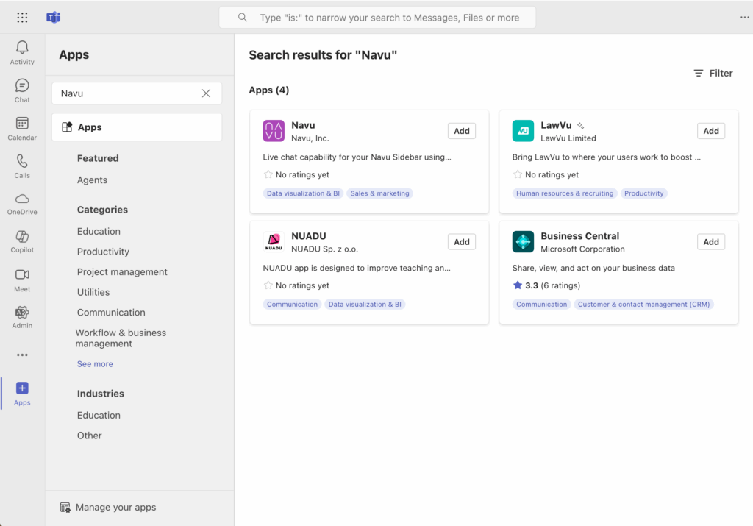Open the Filter options
The height and width of the screenshot is (526, 753).
[x=713, y=73]
